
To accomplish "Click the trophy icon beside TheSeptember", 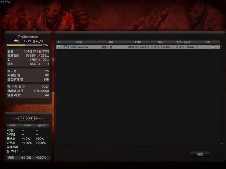I will tap(65, 47).
